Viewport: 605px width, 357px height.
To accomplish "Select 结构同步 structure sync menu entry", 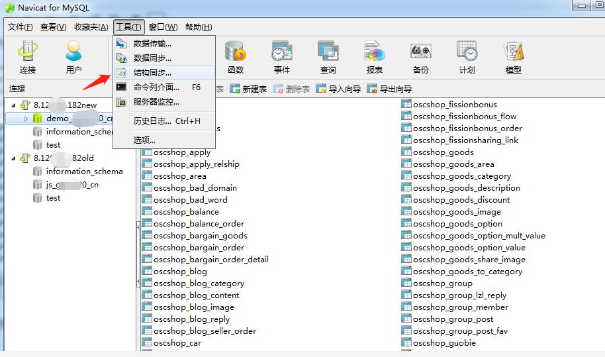I will [164, 73].
